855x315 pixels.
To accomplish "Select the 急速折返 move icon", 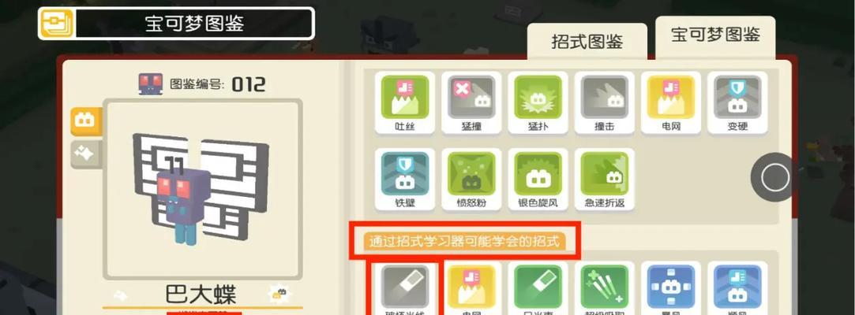I will point(604,179).
